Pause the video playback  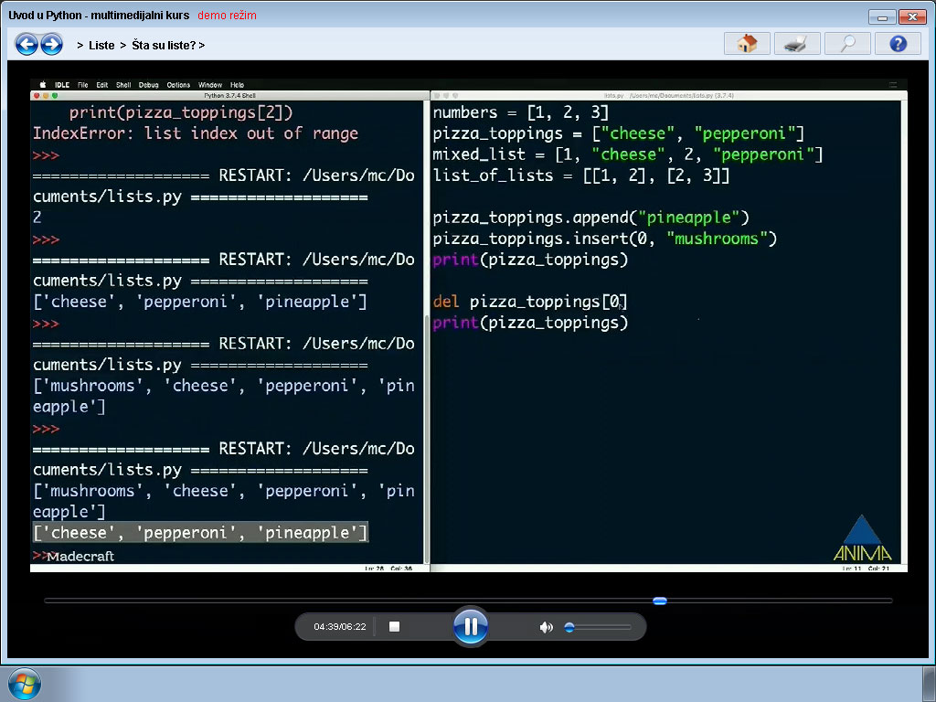pyautogui.click(x=471, y=627)
